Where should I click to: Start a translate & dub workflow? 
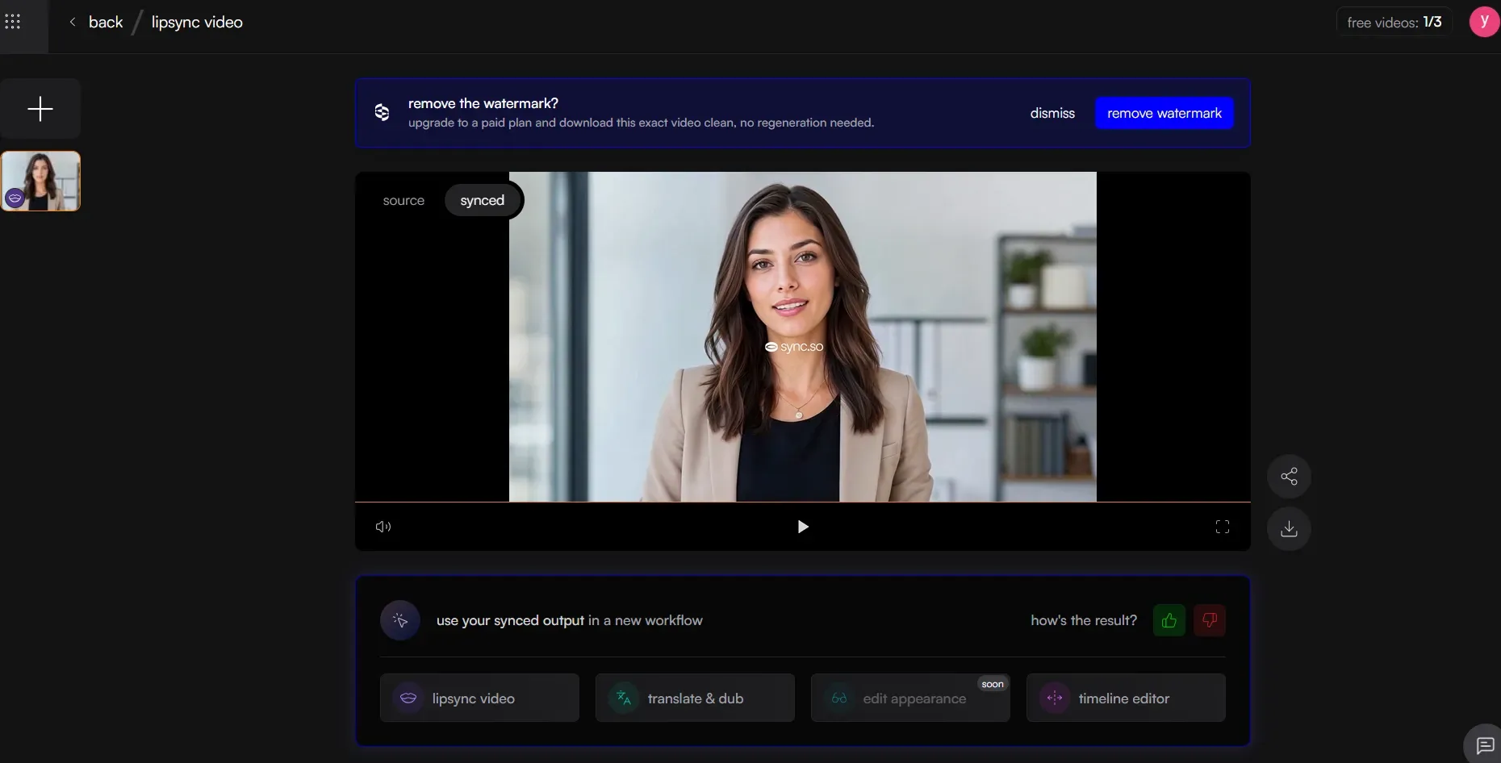(695, 698)
